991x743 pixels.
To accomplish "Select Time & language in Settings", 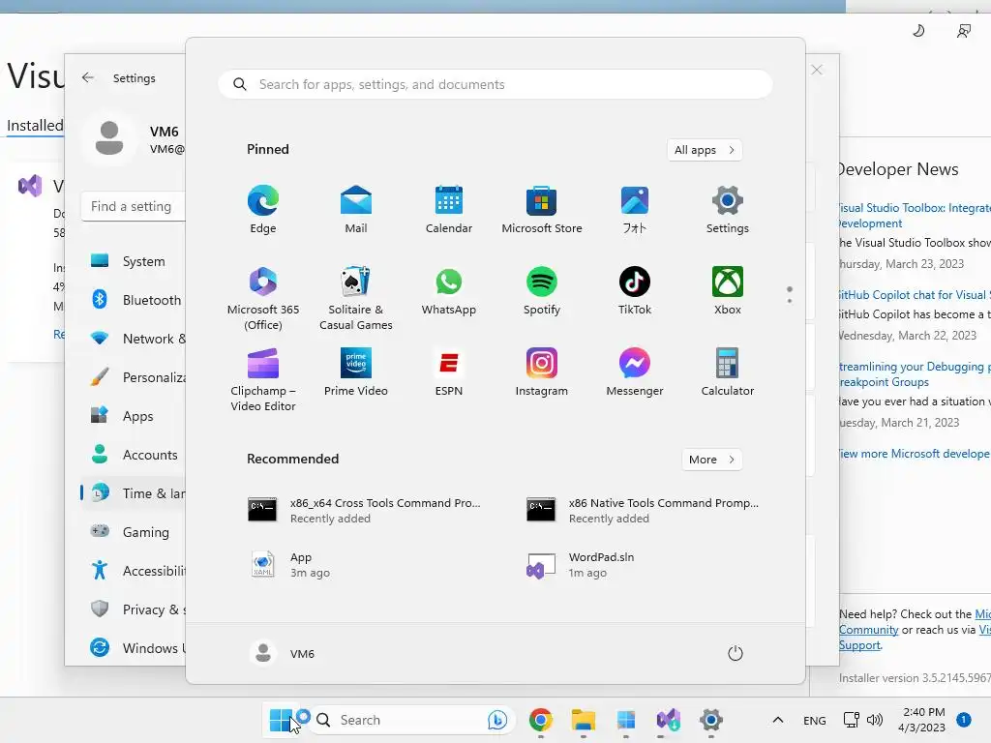I will [133, 492].
